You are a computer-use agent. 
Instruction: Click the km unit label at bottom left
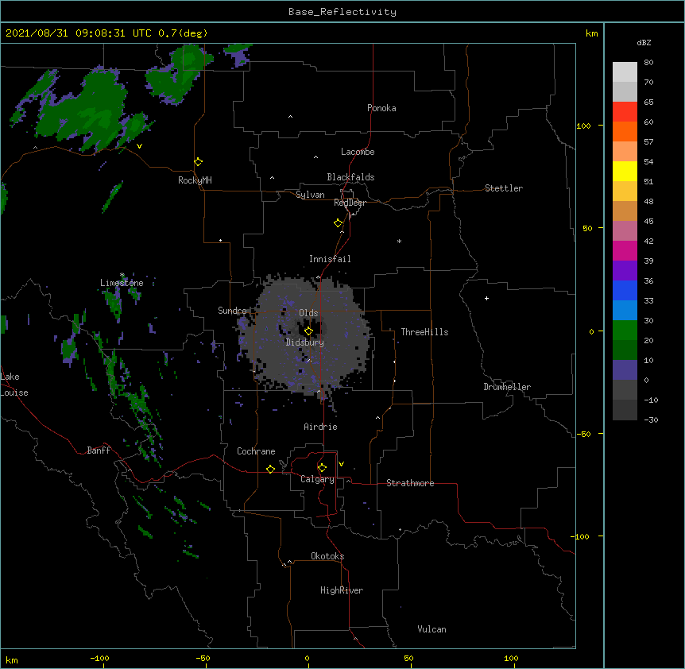coord(12,659)
